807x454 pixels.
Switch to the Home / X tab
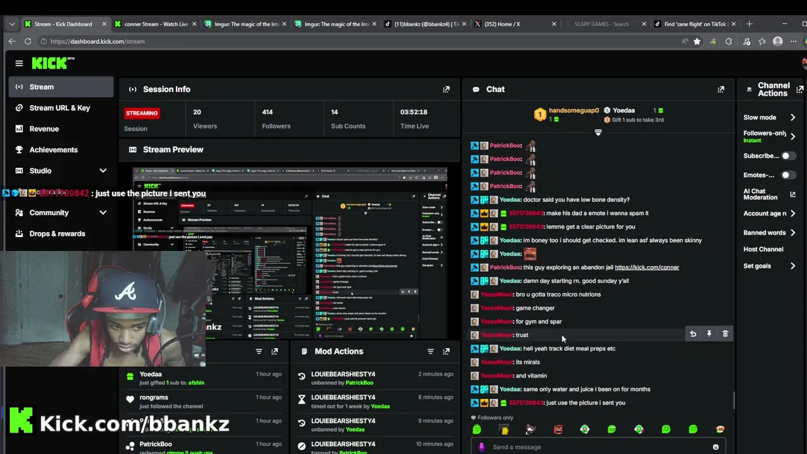pyautogui.click(x=516, y=24)
